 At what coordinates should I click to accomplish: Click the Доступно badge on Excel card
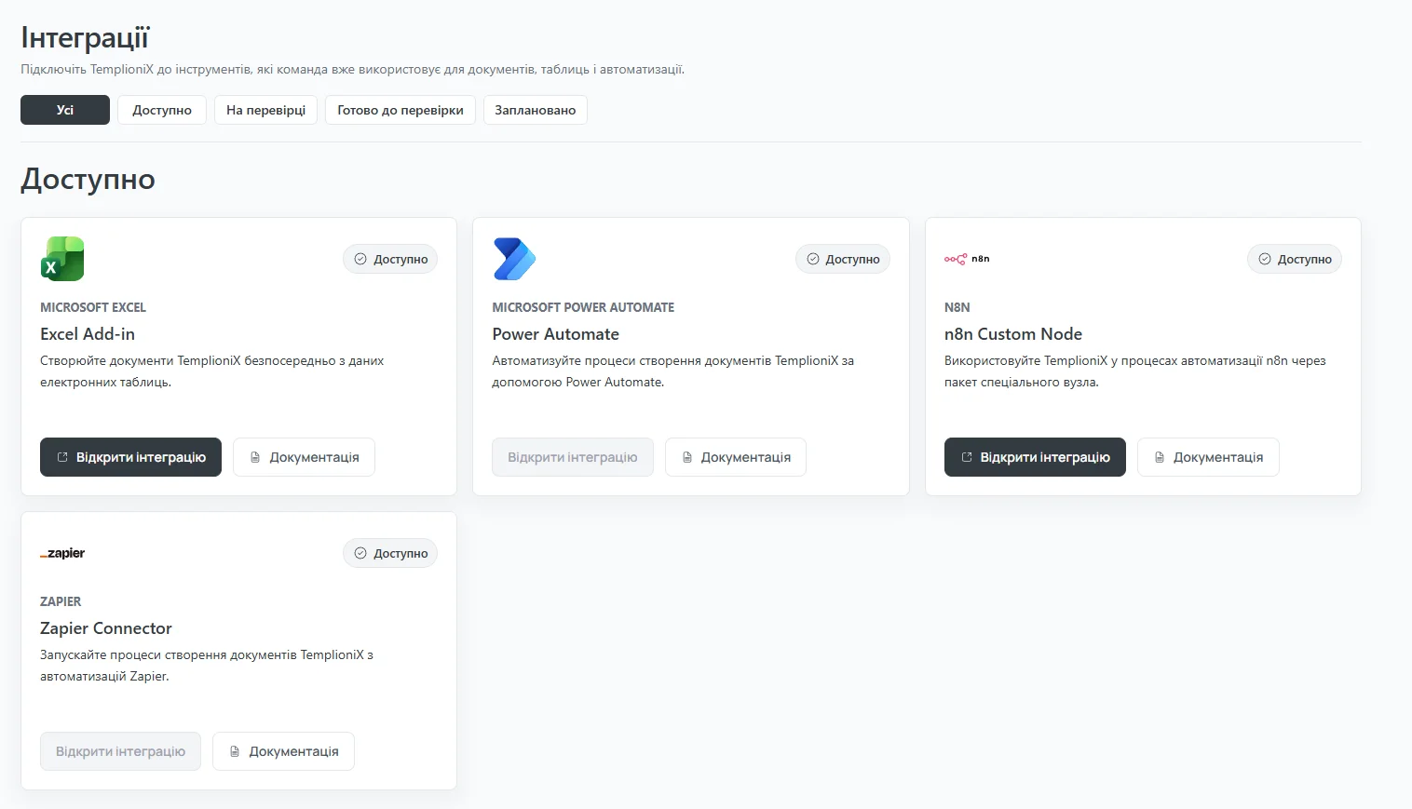[x=390, y=259]
